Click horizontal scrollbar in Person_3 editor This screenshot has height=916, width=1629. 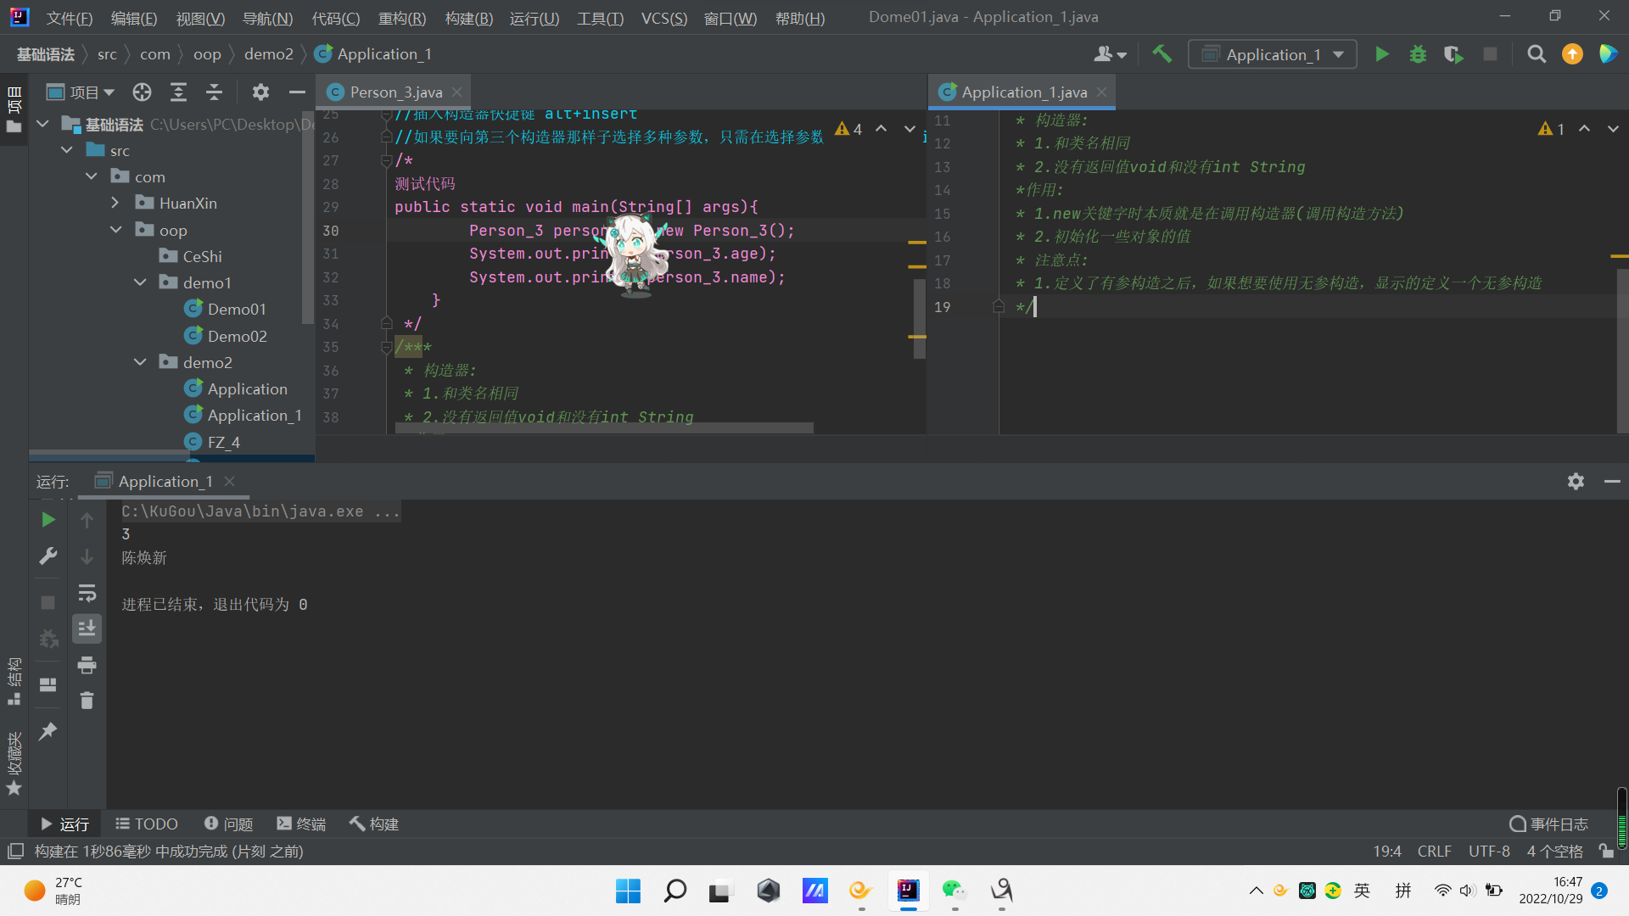pos(604,428)
